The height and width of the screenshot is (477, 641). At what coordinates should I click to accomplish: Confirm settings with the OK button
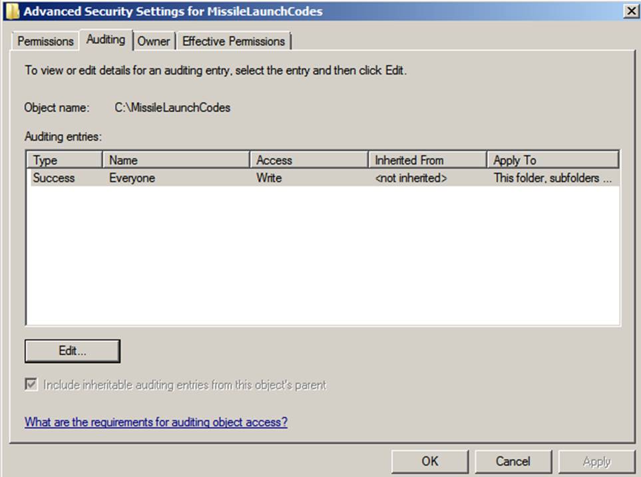[x=429, y=460]
